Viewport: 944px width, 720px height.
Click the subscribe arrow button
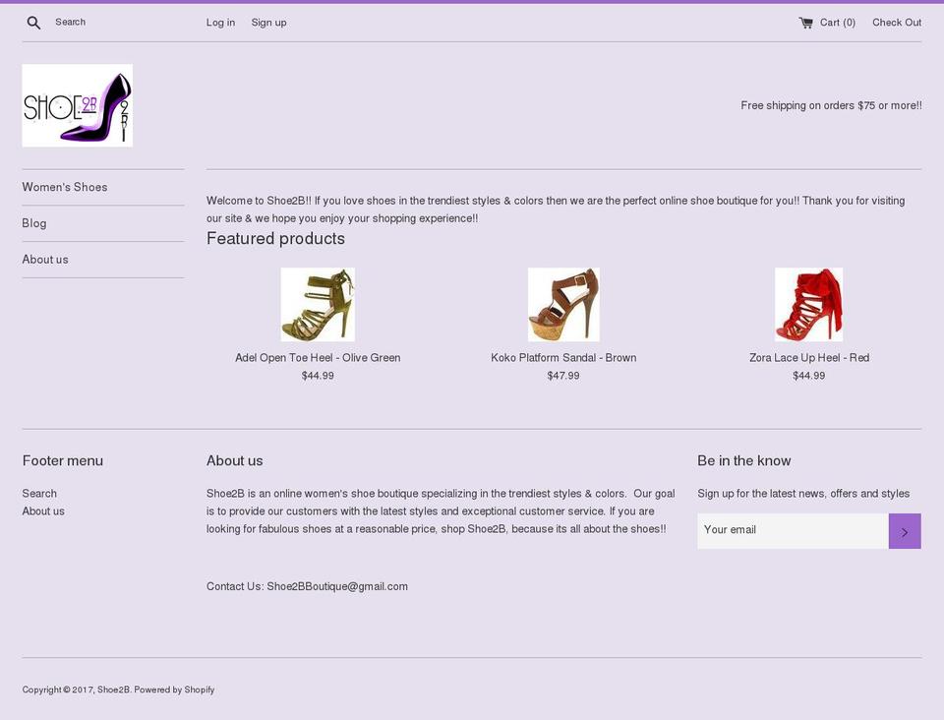(904, 530)
